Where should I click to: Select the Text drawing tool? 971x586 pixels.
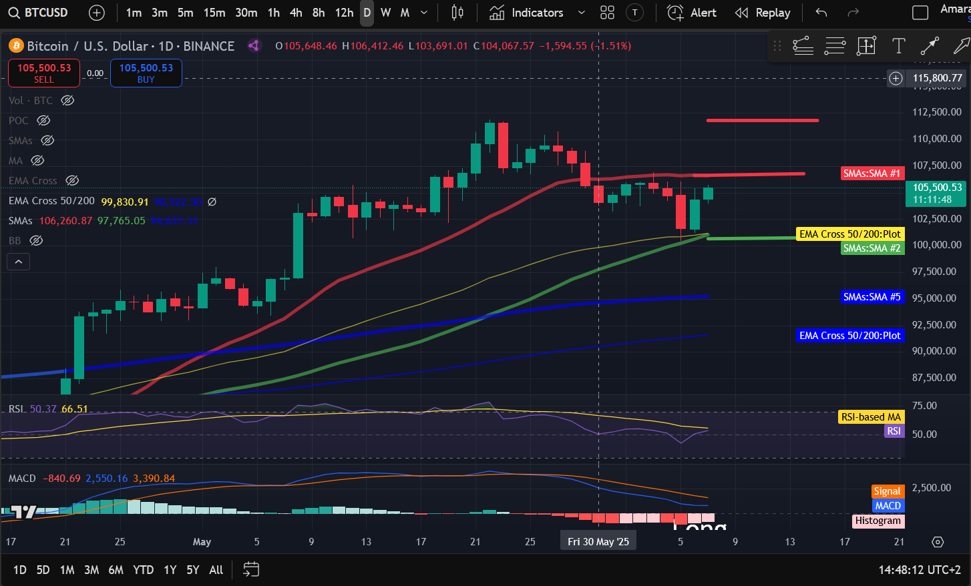[x=898, y=45]
